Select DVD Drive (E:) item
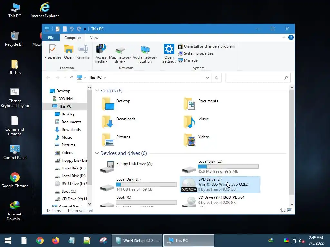The image size is (330, 247). pyautogui.click(x=220, y=184)
